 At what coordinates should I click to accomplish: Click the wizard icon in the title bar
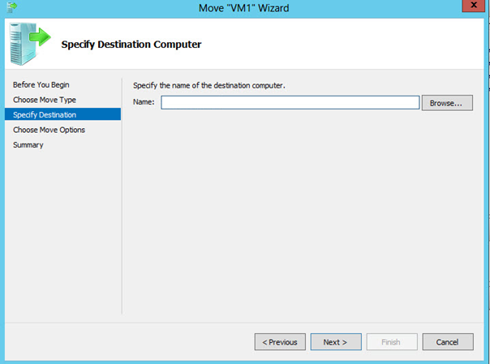coord(11,6)
